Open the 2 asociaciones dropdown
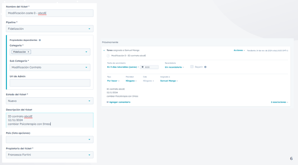Image resolution: width=298 pixels, height=165 pixels. 279,102
